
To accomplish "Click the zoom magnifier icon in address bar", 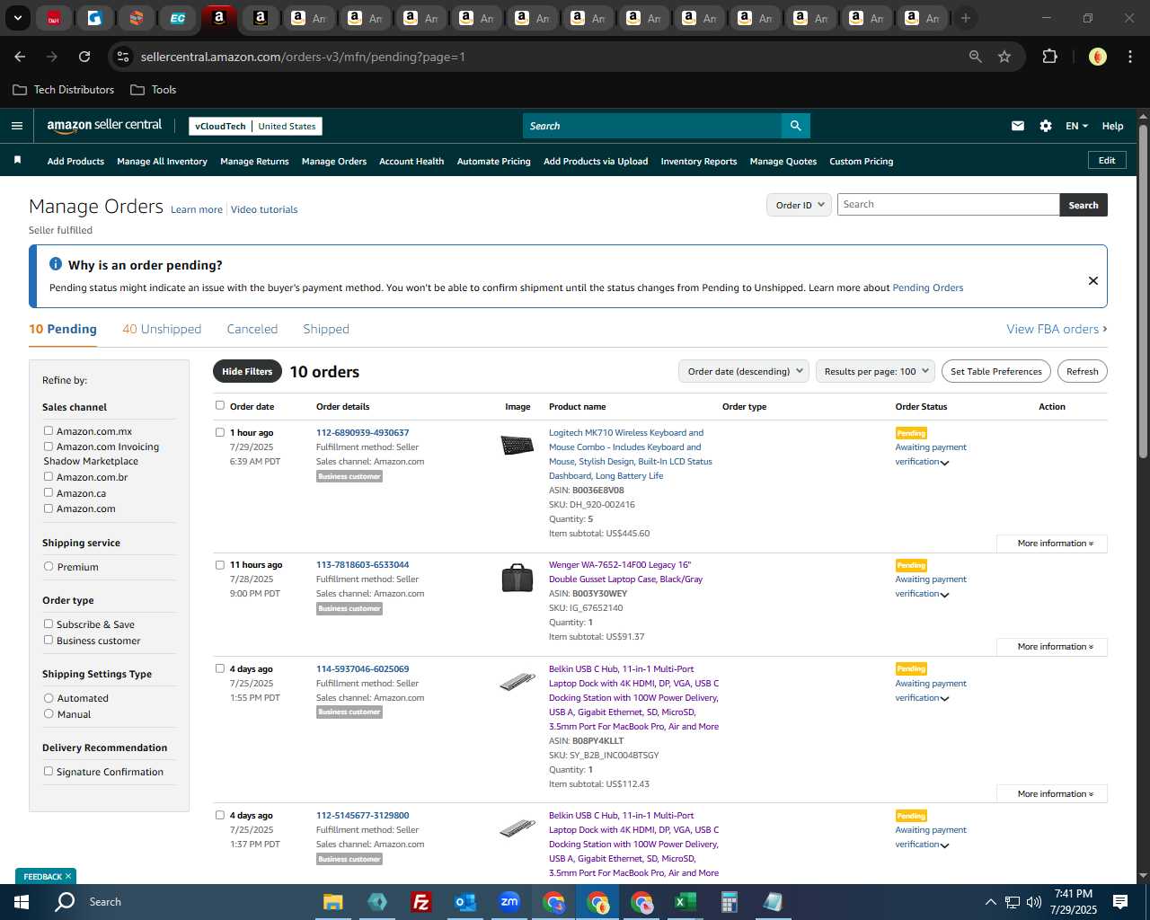I will 976,57.
